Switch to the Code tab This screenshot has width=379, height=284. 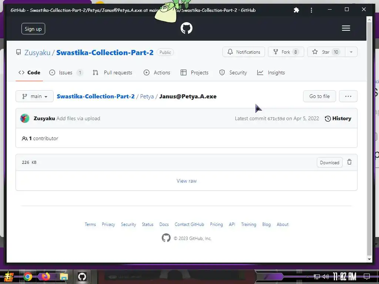click(x=29, y=72)
